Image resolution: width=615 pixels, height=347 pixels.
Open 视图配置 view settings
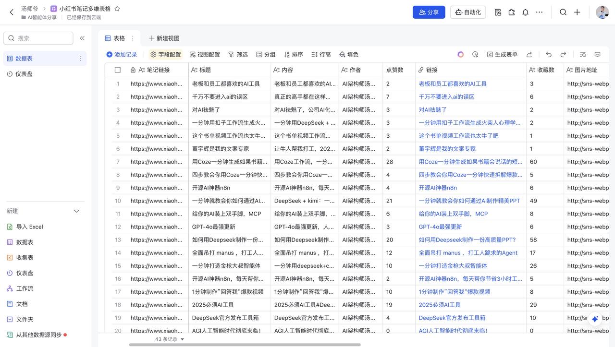click(205, 55)
